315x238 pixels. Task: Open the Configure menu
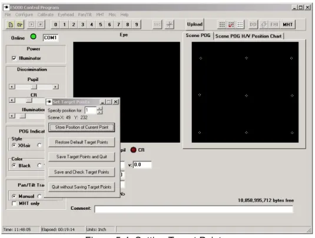(x=24, y=15)
